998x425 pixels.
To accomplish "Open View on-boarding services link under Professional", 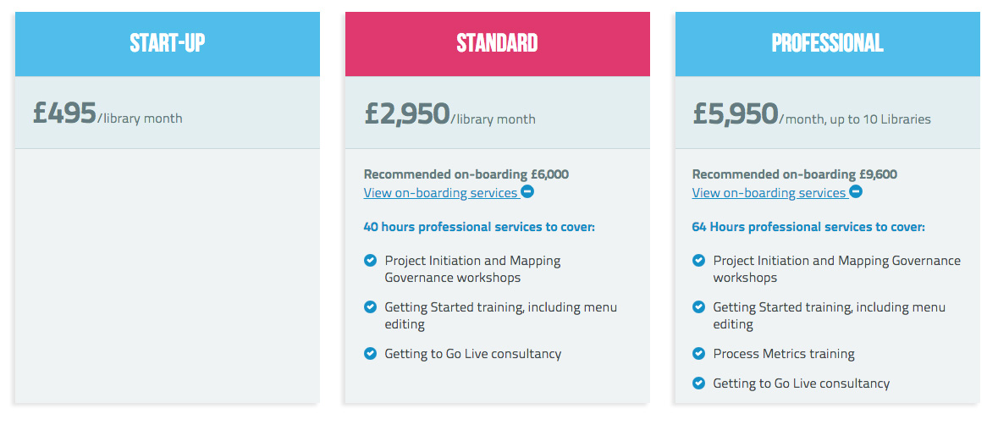I will coord(769,193).
